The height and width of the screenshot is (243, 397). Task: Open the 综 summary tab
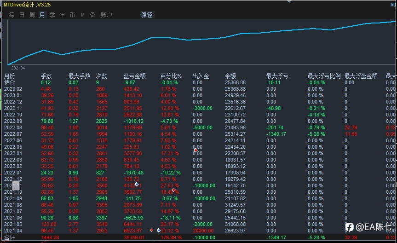pos(12,15)
